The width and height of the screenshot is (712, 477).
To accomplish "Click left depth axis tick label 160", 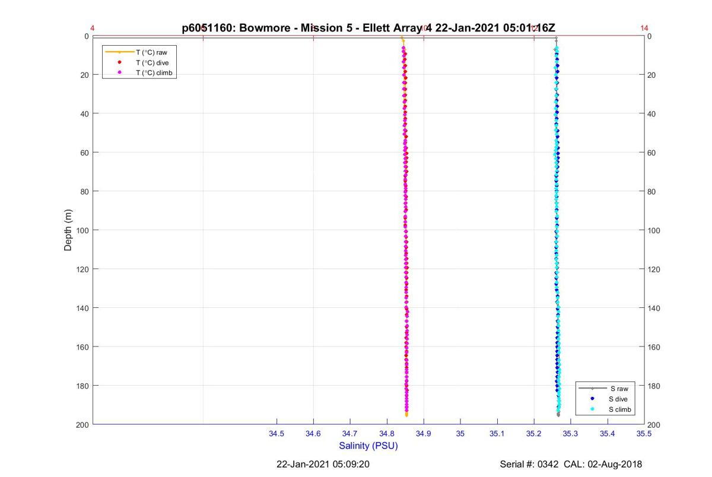I will pos(82,346).
